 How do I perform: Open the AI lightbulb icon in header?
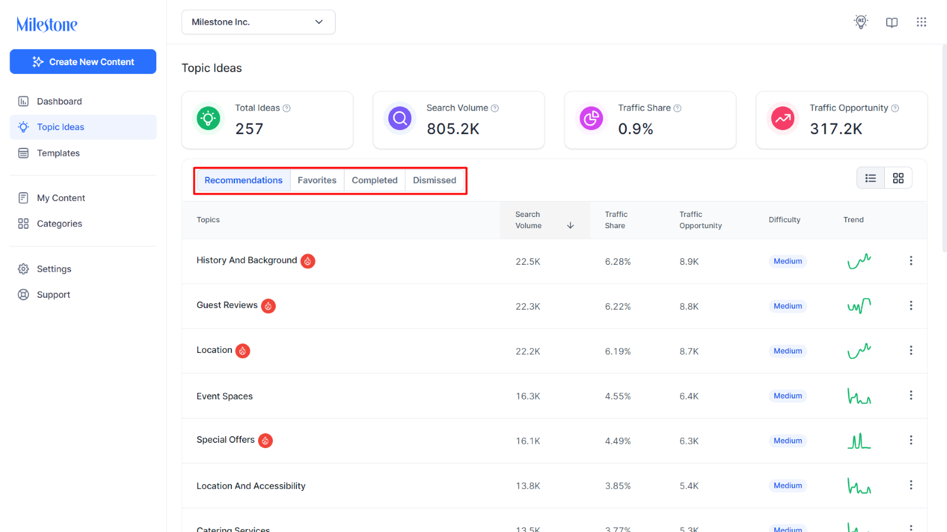[861, 22]
